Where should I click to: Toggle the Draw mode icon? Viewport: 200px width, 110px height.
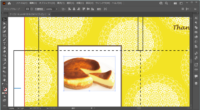(x=5, y=97)
